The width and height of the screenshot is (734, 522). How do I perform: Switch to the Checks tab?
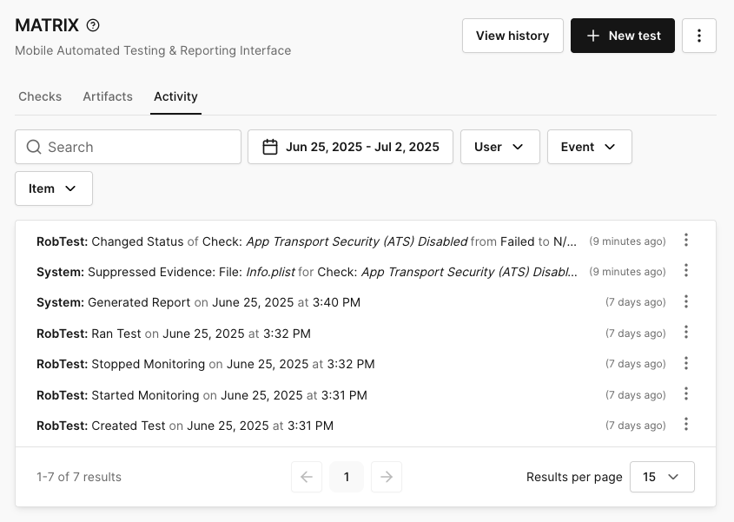[x=40, y=96]
